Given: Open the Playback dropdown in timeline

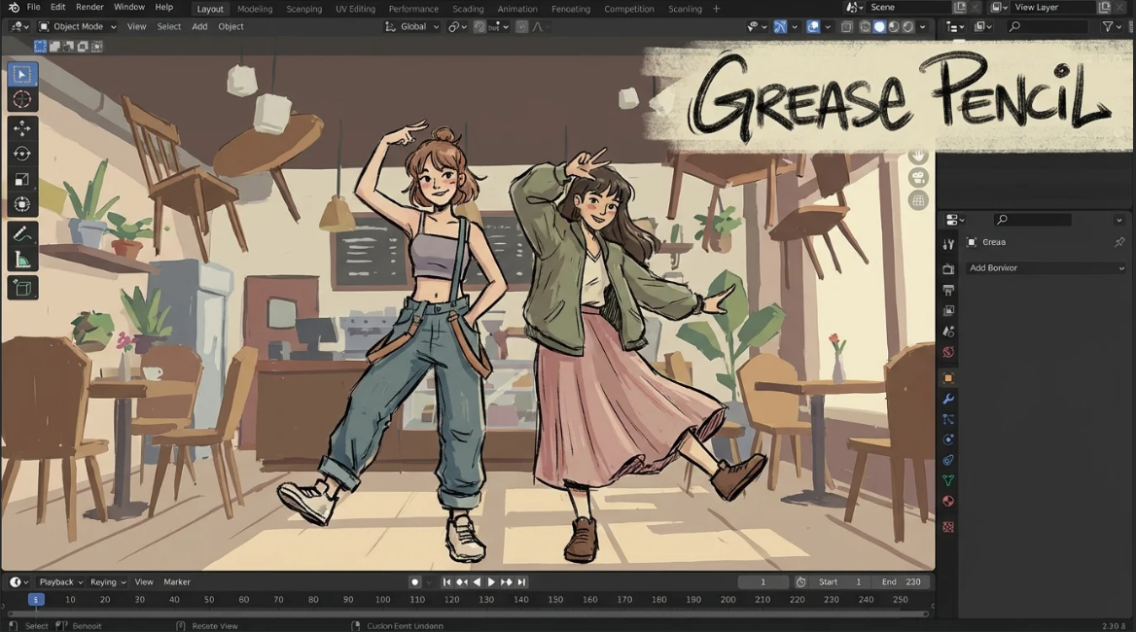Looking at the screenshot, I should [x=61, y=582].
